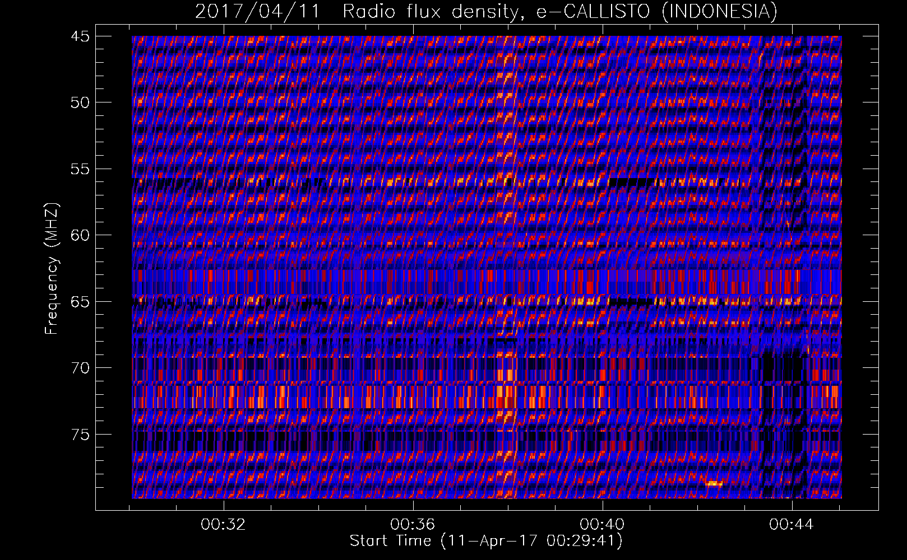Click the 00:36 time tick label
907x560 pixels.
pos(413,525)
